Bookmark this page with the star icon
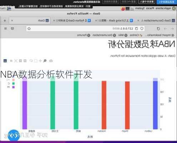Image resolution: width=177 pixels, height=143 pixels. coord(29,29)
